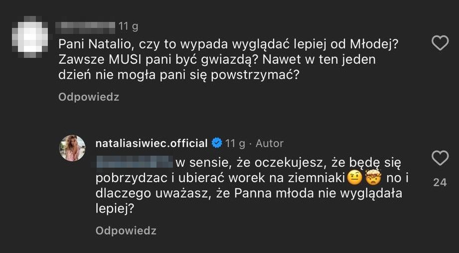
Task: View the 24 likes count
Action: pos(440,183)
